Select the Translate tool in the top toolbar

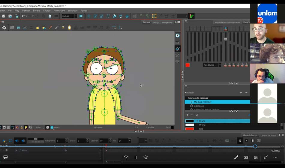[89, 16]
